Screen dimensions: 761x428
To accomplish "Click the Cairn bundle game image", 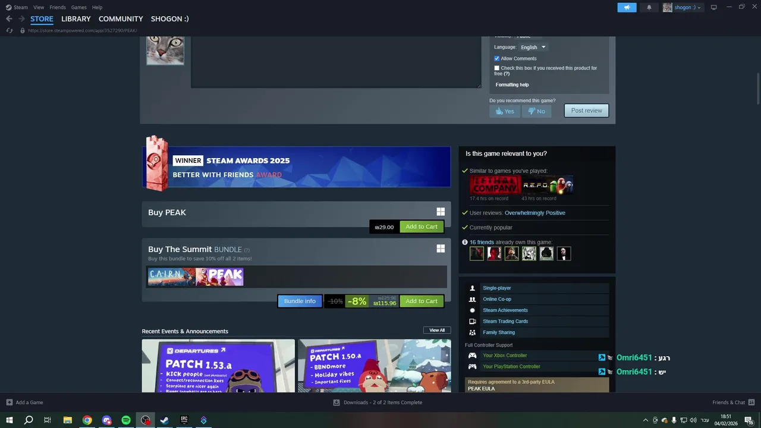I will (172, 277).
